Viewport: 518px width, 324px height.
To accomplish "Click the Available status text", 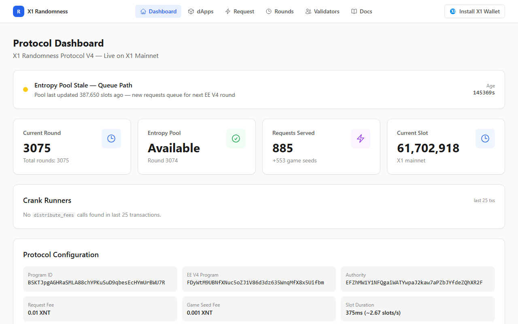I will click(174, 148).
